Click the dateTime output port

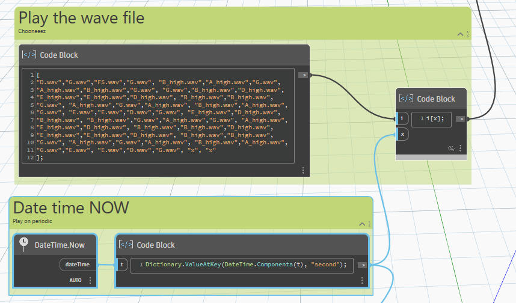78,264
